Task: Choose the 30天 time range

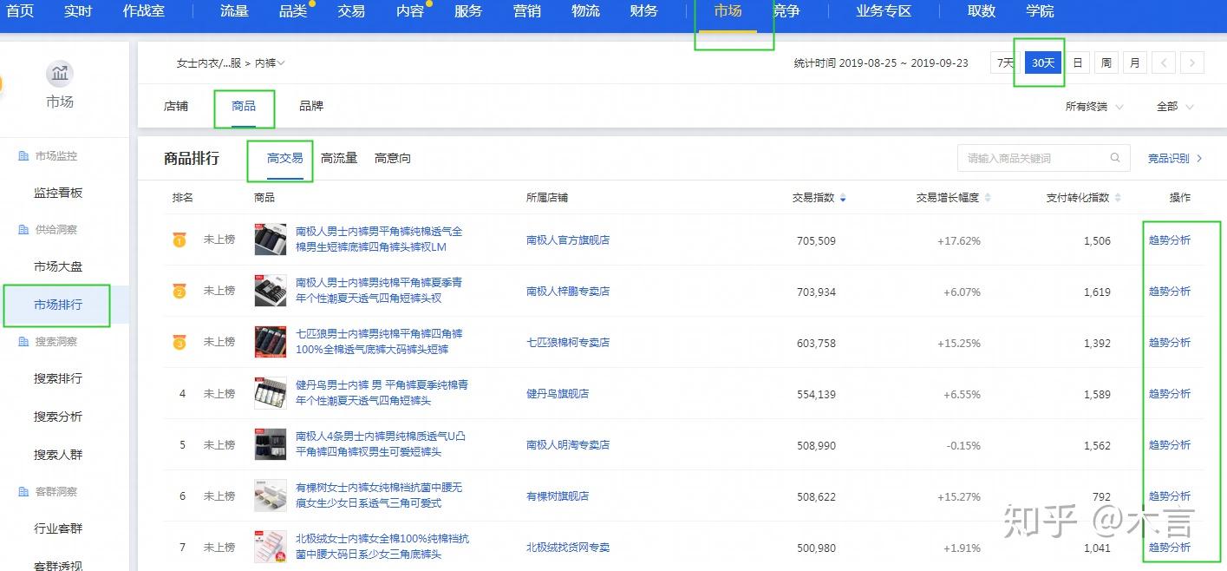Action: [1043, 63]
